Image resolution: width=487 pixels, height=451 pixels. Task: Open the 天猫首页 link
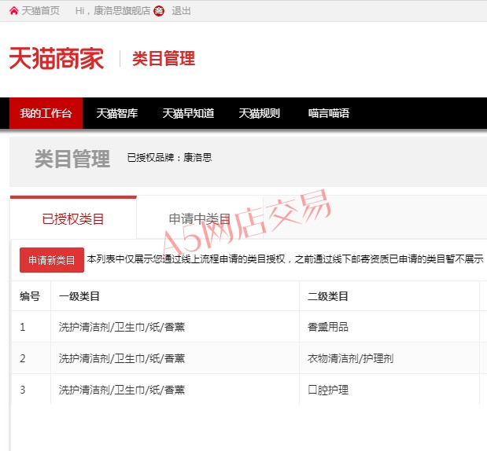click(40, 11)
